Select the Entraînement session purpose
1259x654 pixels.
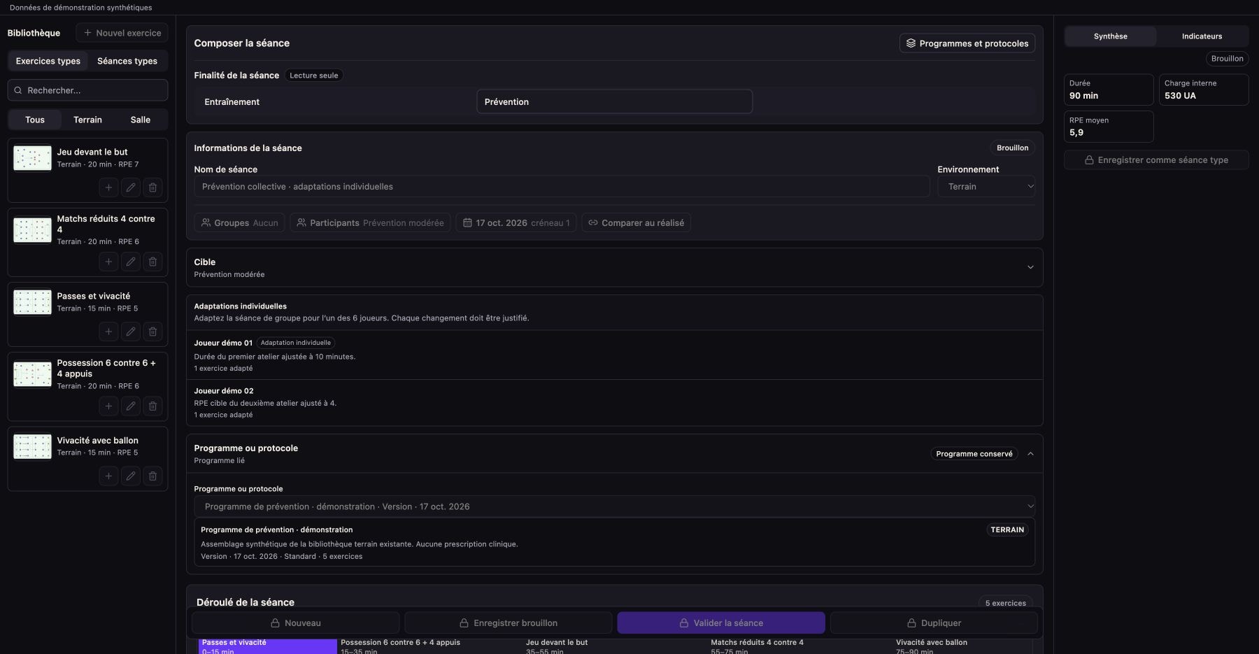pos(336,101)
